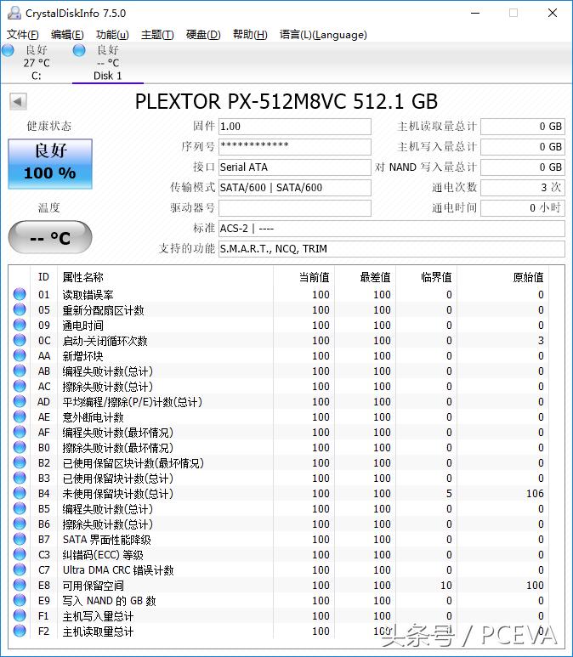Open the 硬盘(D) menu
573x657 pixels.
point(203,35)
